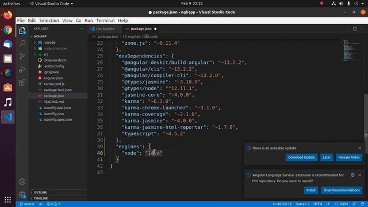Open Thunderbird mail from the dock
This screenshot has width=368, height=207.
(x=7, y=44)
